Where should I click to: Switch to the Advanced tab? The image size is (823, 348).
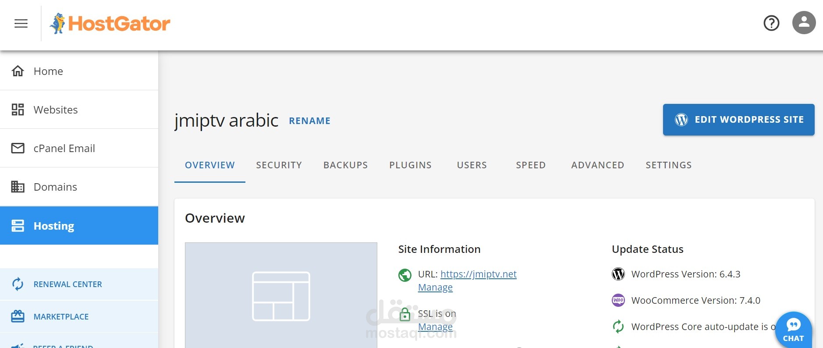pyautogui.click(x=598, y=165)
